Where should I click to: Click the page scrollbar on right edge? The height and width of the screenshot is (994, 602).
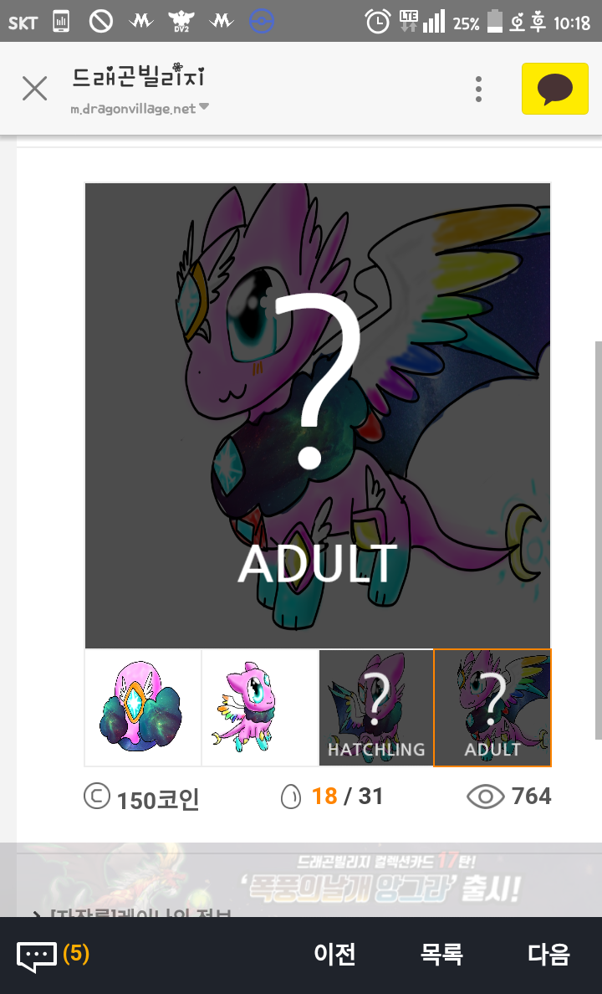point(599,541)
